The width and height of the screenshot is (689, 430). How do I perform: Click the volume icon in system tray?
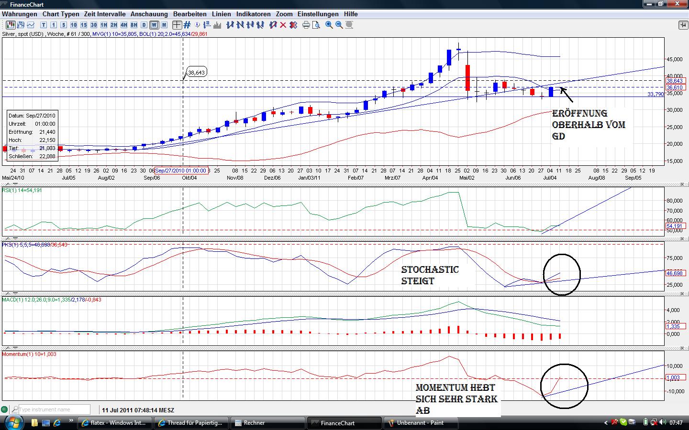pyautogui.click(x=663, y=422)
